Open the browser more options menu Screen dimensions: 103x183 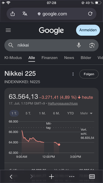pyautogui.click(x=72, y=177)
